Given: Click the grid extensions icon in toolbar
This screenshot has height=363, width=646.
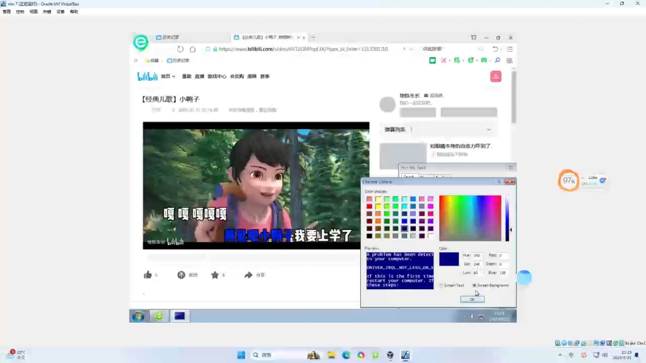Looking at the screenshot, I should click(x=510, y=60).
